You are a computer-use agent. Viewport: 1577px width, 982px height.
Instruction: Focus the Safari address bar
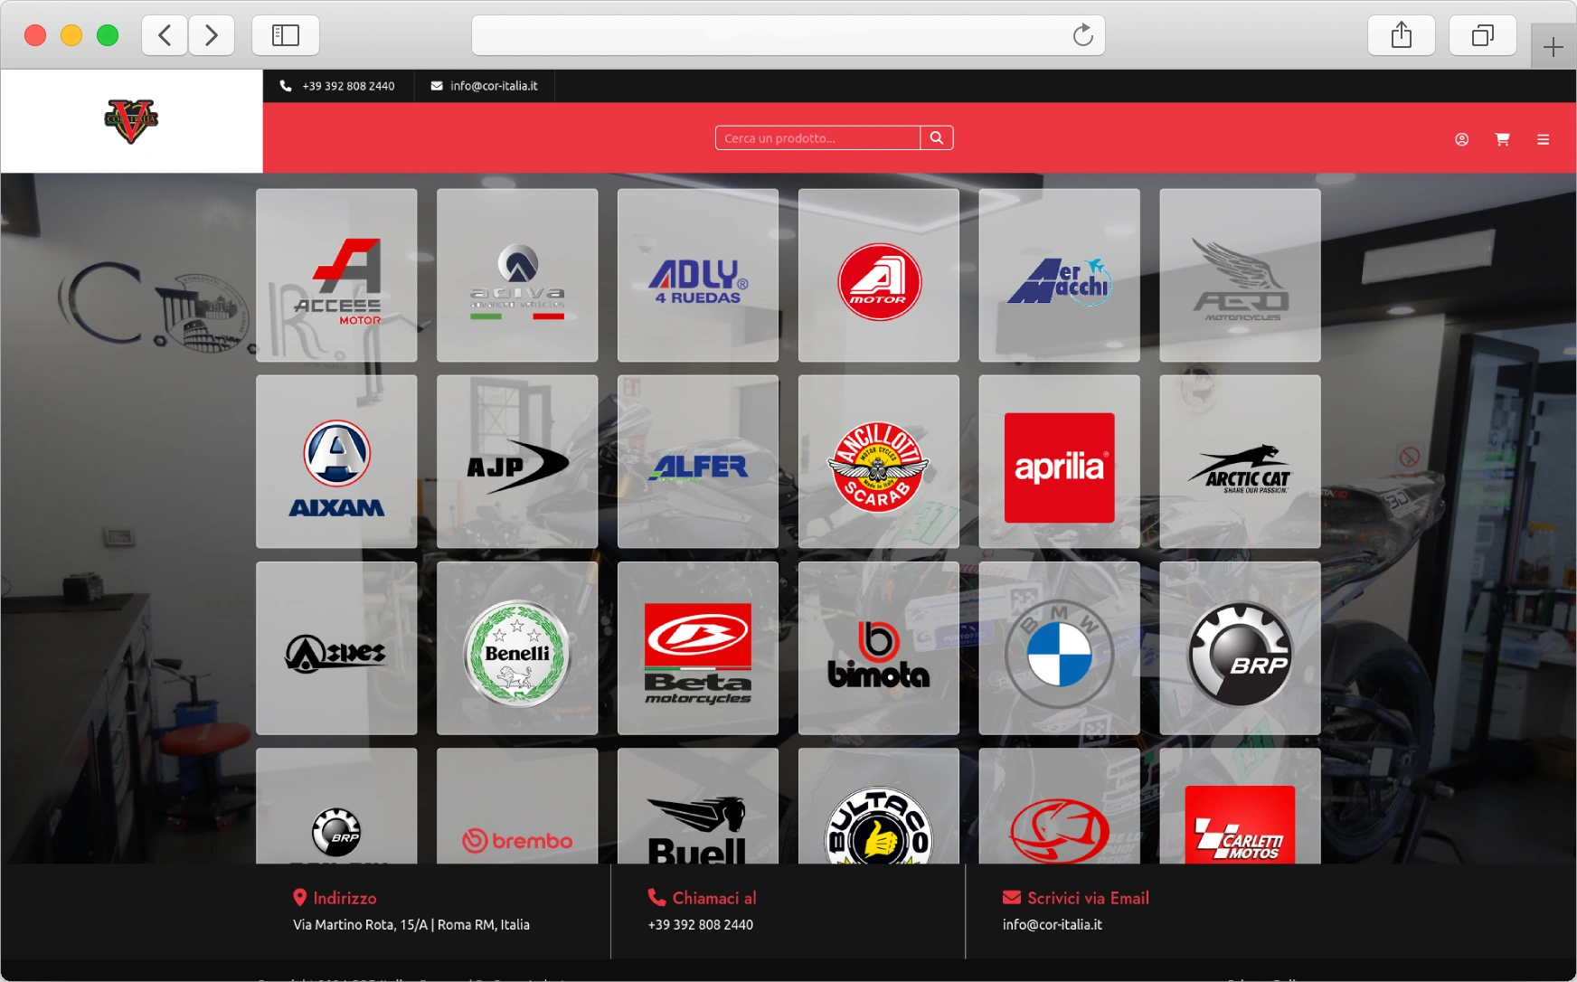788,35
